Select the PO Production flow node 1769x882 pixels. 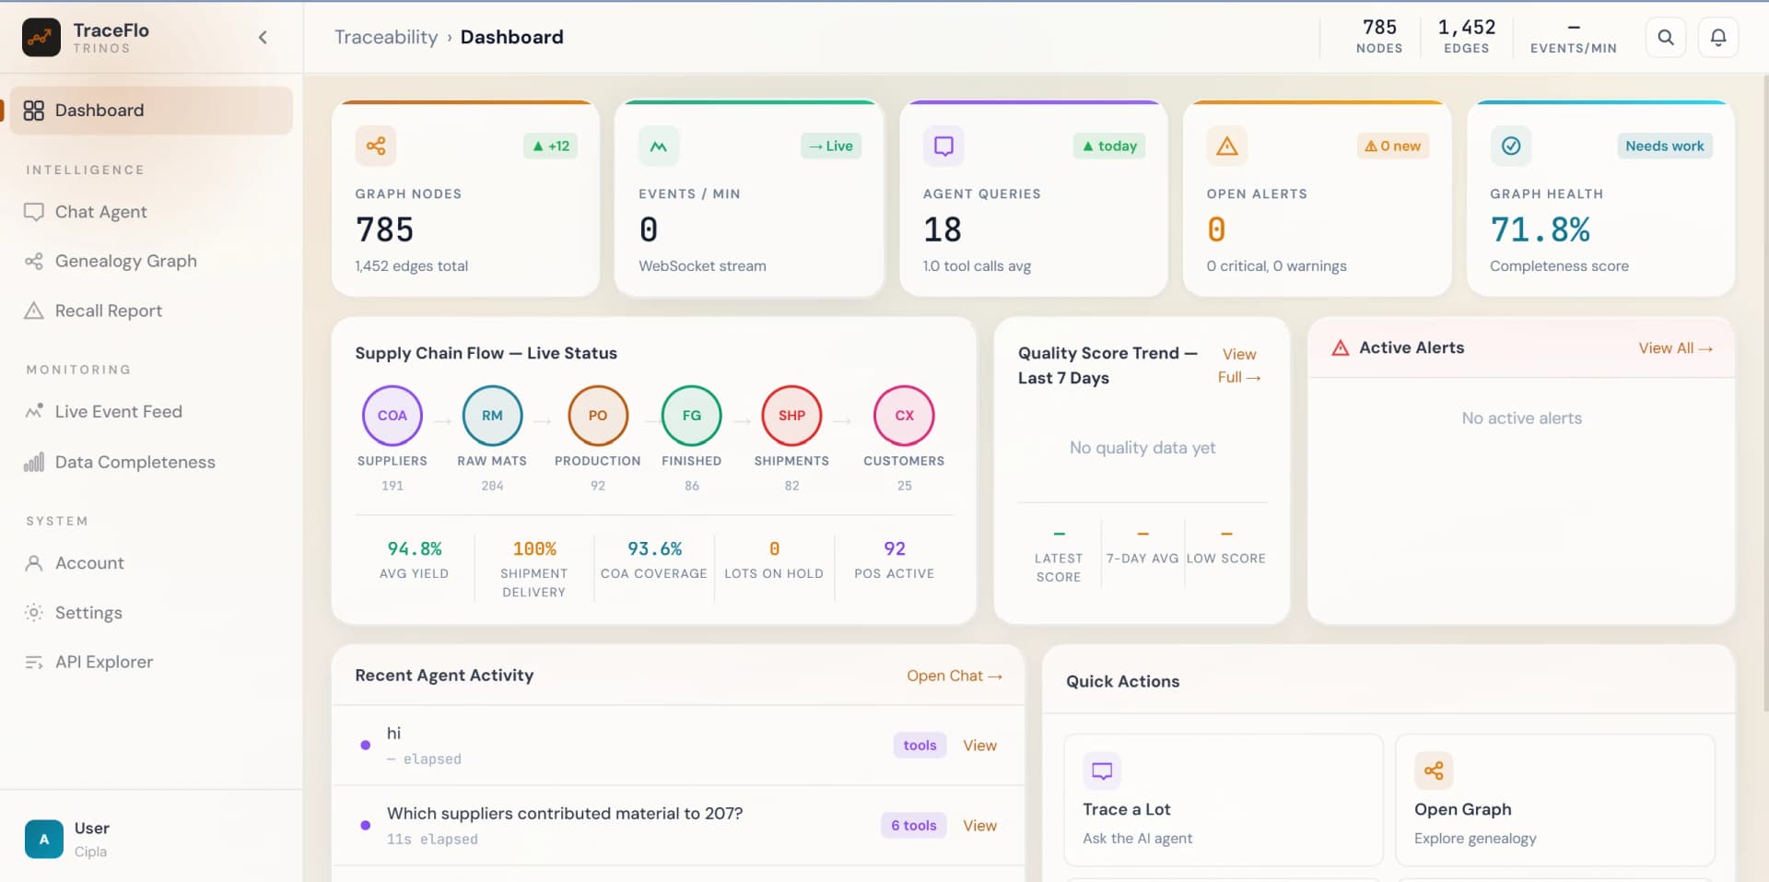598,415
